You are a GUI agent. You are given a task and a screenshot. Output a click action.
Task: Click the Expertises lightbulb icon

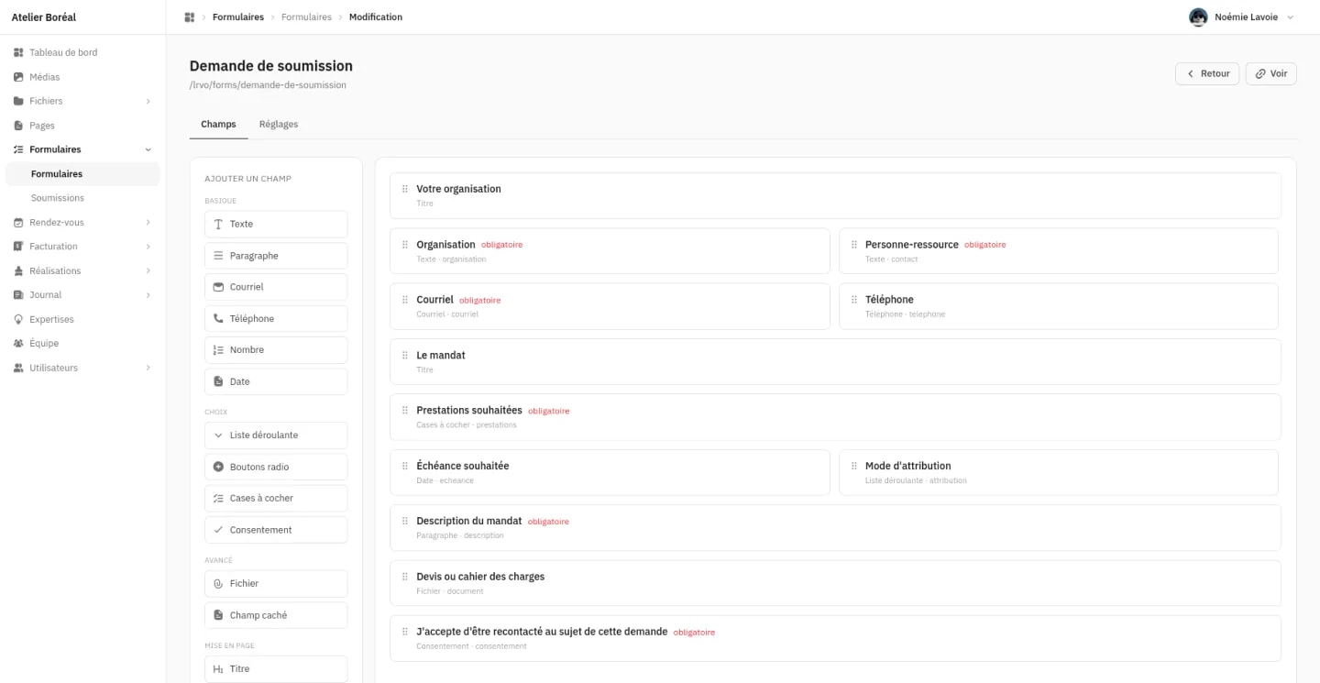(x=18, y=319)
